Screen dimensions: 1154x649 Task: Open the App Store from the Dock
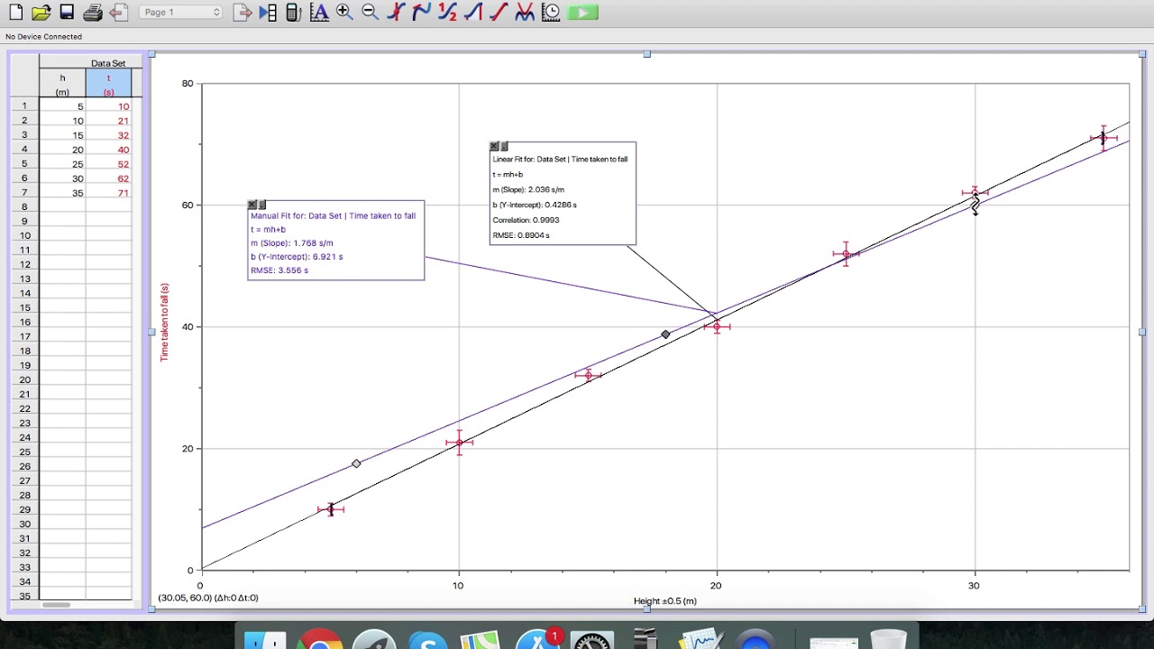[537, 639]
